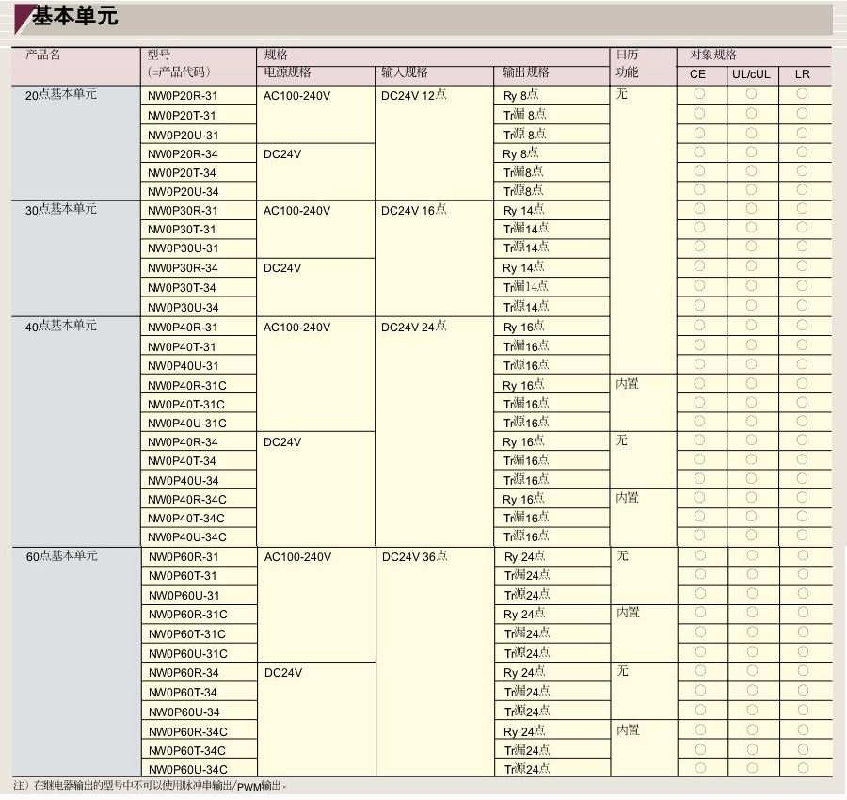
Task: Click the CE circle for NW0P60U-34C
Action: click(700, 767)
